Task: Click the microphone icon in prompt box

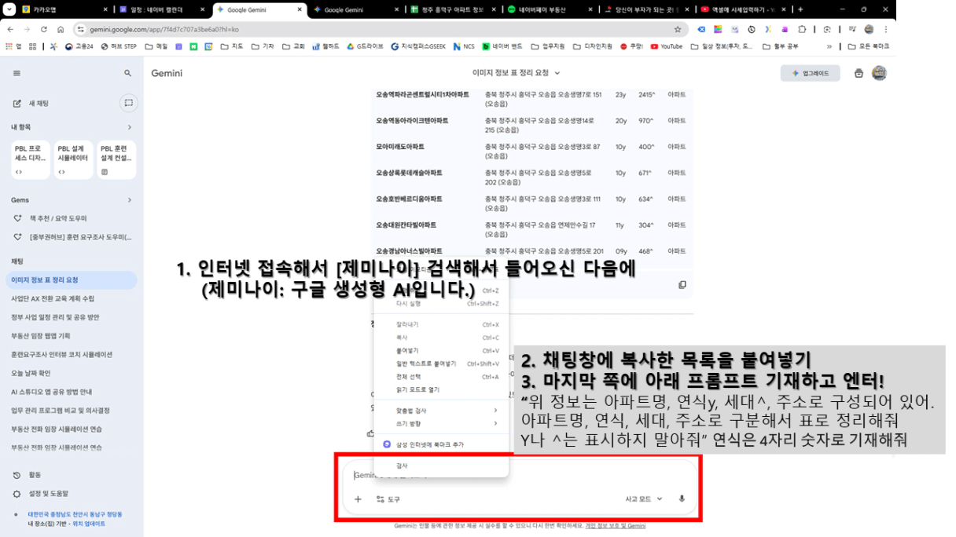Action: (682, 499)
